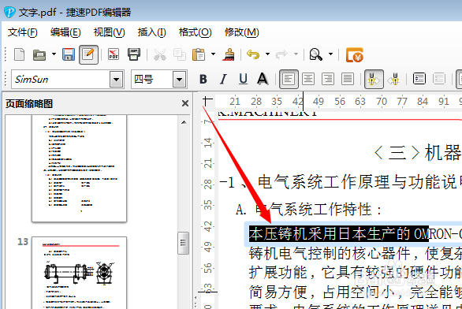Open the redo history dropdown arrow
Screen dimensions: 462x309
pos(296,54)
